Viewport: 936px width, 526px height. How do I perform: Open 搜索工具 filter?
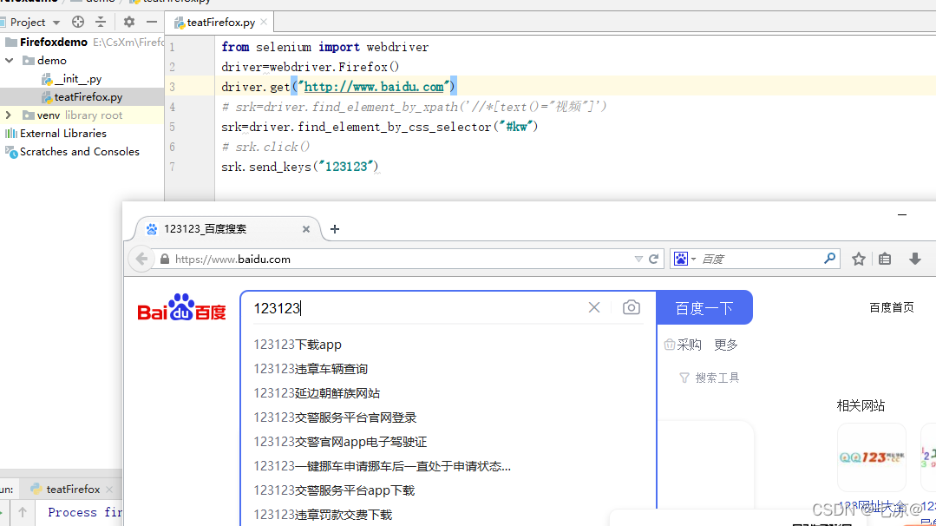click(x=710, y=378)
